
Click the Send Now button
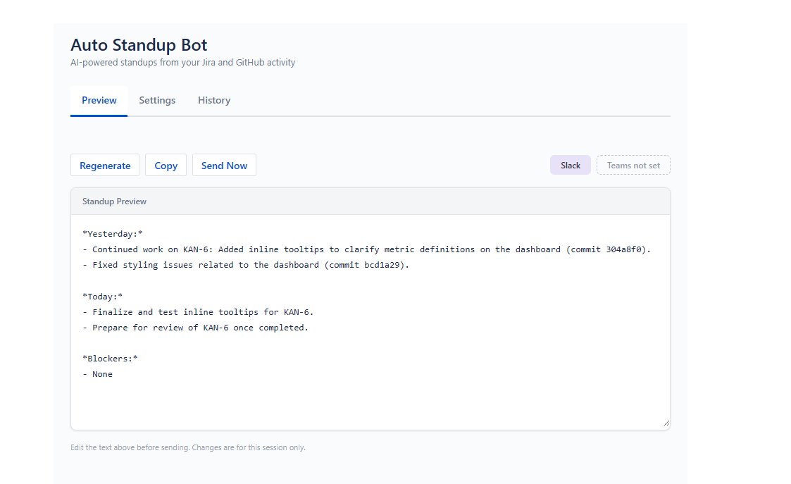click(224, 165)
